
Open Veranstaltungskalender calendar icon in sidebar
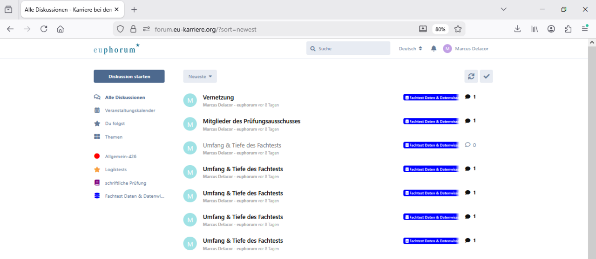[97, 110]
